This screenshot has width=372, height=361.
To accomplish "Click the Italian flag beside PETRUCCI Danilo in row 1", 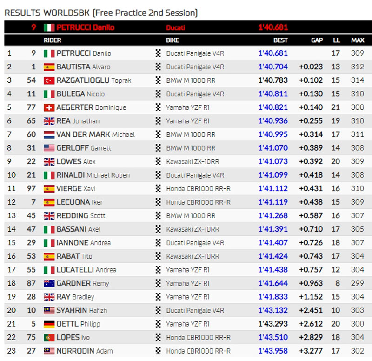I will [x=49, y=53].
